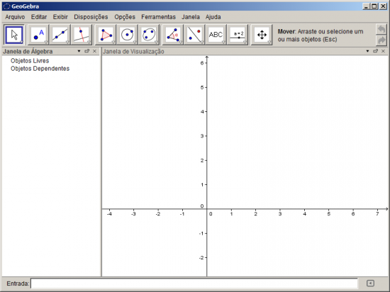Close the Janela de Álgebra panel

(x=94, y=51)
